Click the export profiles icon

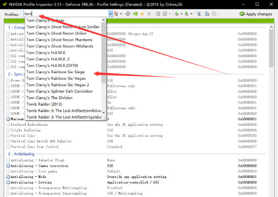click(x=176, y=14)
